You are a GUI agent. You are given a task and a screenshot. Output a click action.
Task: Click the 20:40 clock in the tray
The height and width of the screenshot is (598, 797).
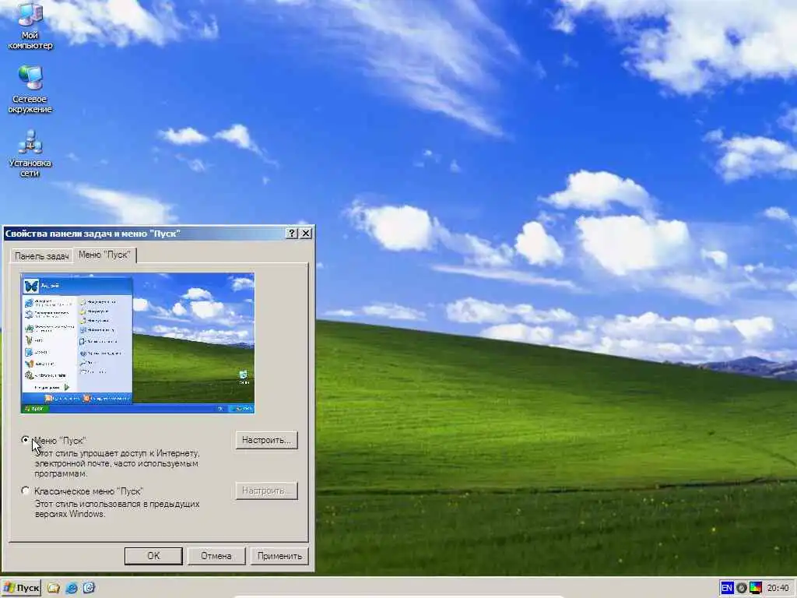coord(778,589)
